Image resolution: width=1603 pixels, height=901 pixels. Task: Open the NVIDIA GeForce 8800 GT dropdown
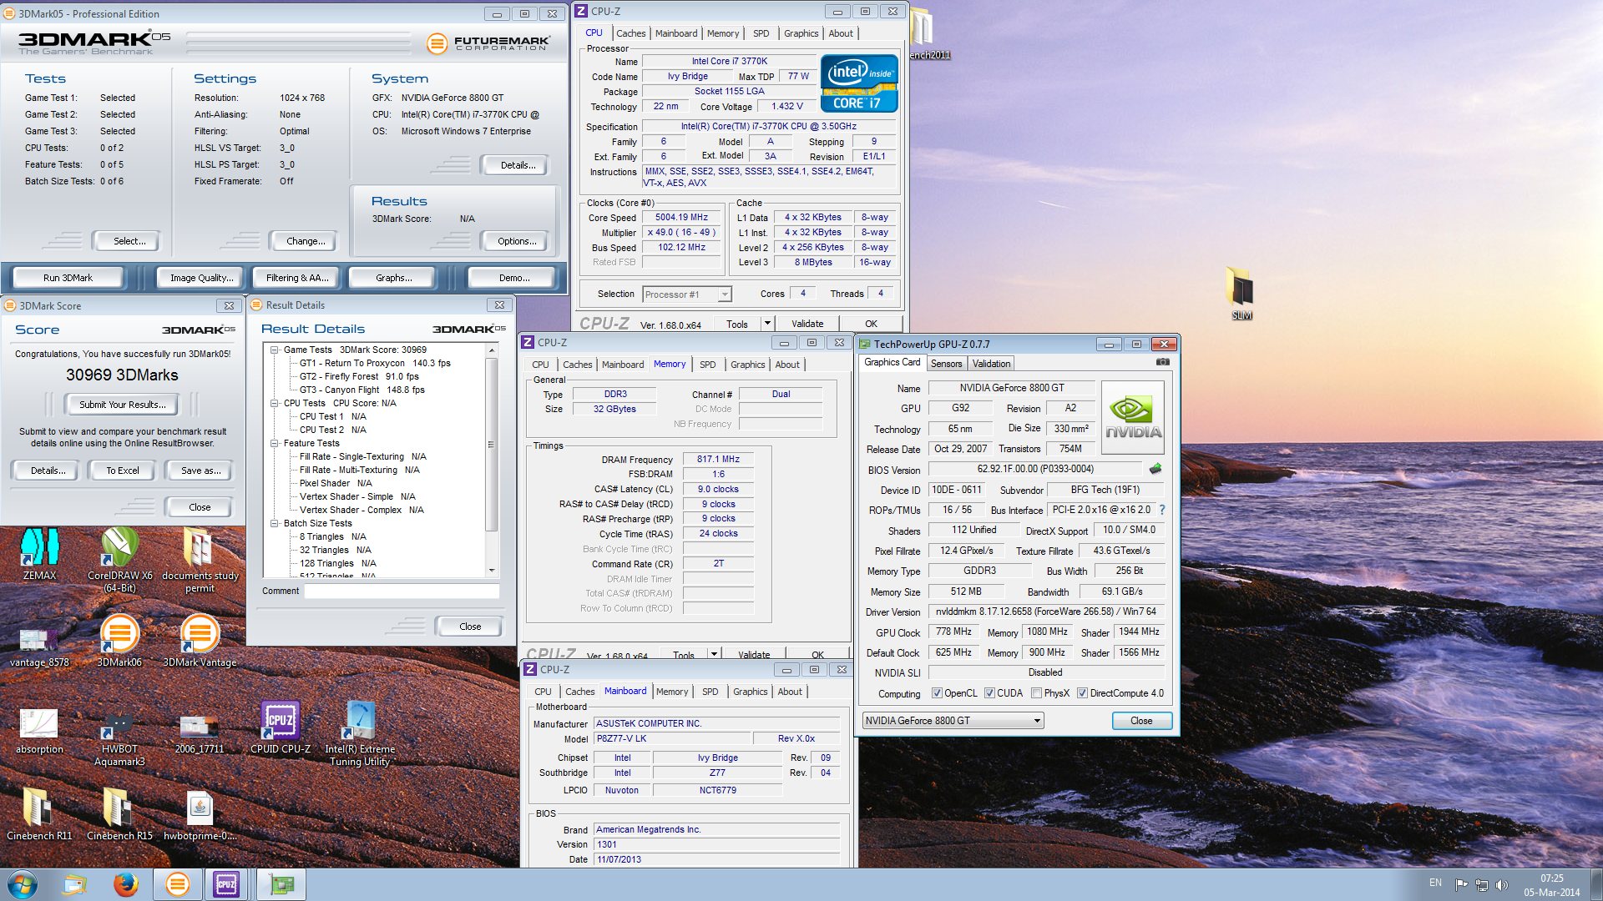953,721
